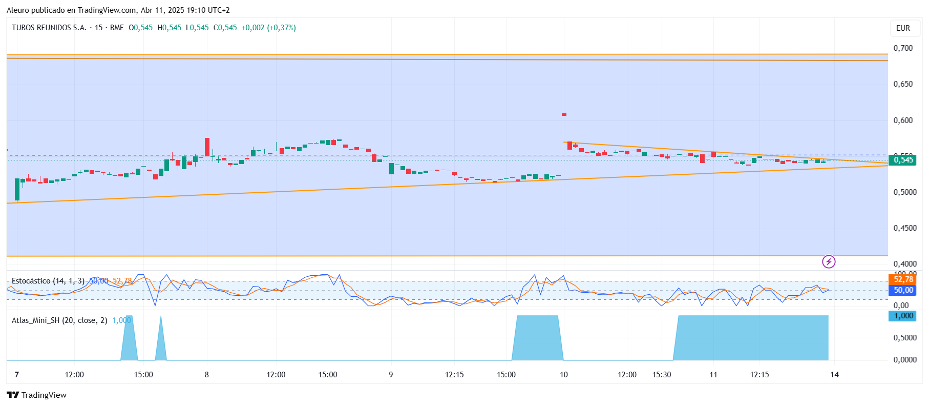Click the date label 14 on time axis
This screenshot has width=929, height=406.
[834, 375]
